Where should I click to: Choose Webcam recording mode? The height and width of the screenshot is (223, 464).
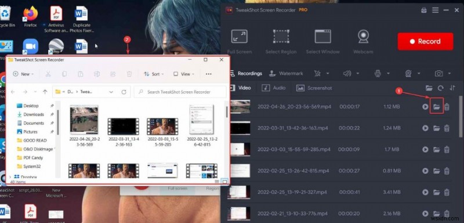(x=363, y=41)
